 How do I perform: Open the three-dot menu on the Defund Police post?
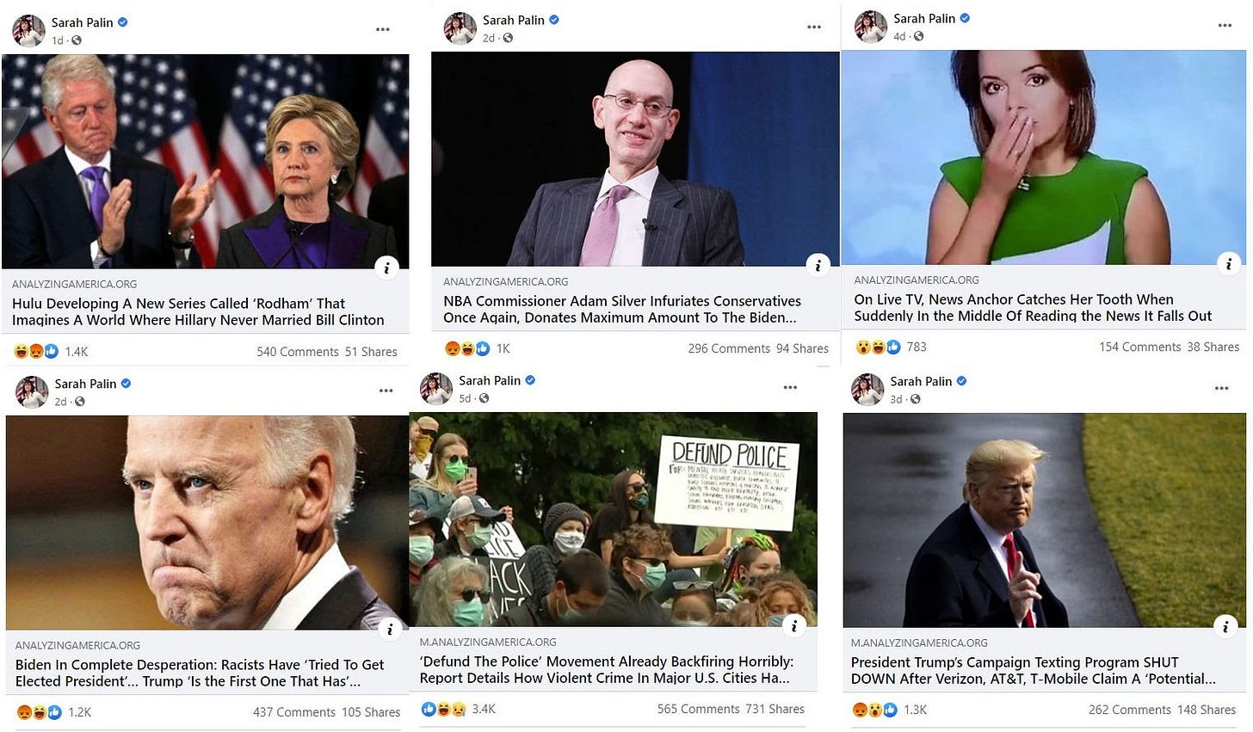pyautogui.click(x=790, y=387)
